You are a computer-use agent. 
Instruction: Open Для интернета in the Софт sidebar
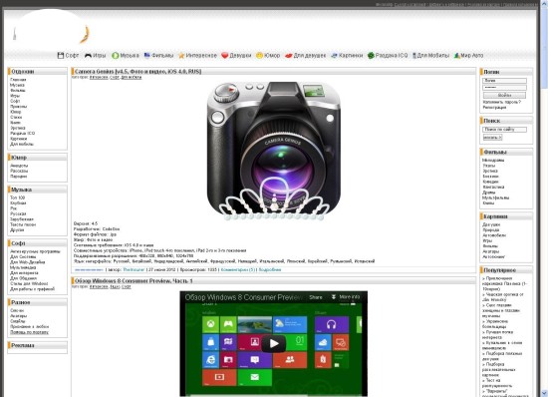(x=24, y=273)
